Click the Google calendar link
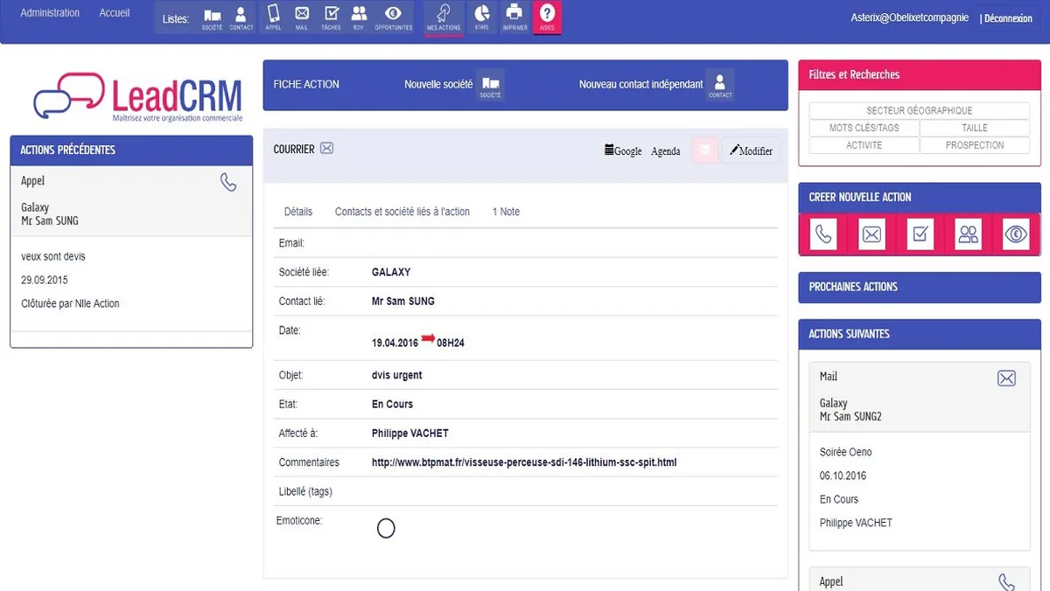Viewport: 1050px width, 591px height. click(623, 151)
